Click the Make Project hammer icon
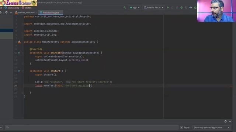The height and width of the screenshot is (132, 236). [x=125, y=7]
